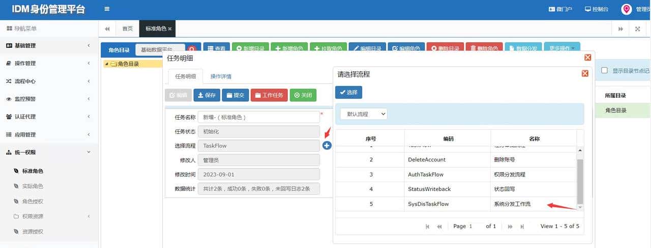
Task: Select the 操作详情 tab in dialog
Action: click(221, 76)
